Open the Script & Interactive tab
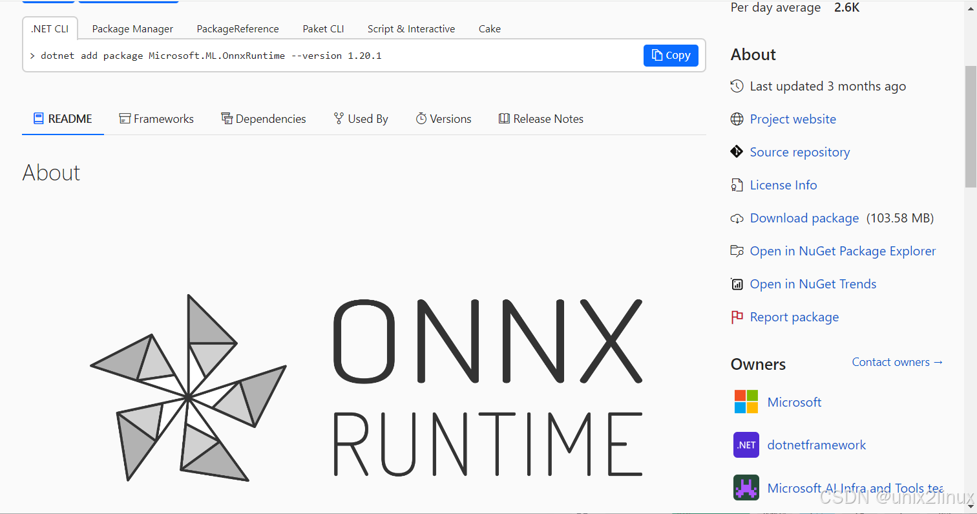This screenshot has width=977, height=514. (411, 28)
